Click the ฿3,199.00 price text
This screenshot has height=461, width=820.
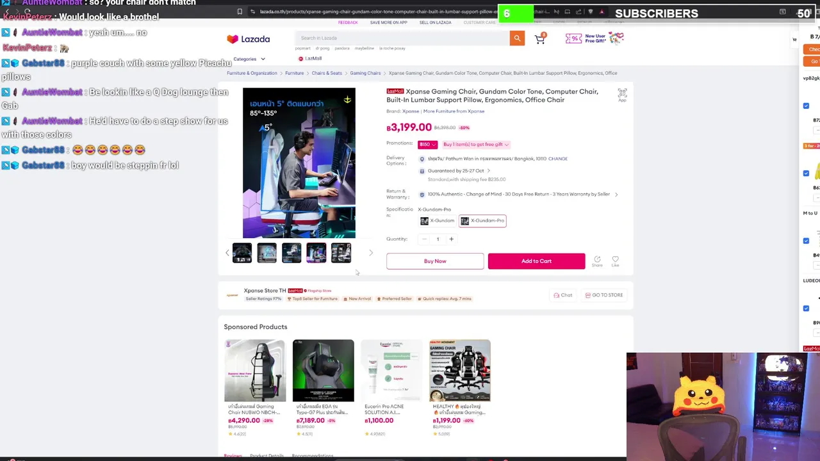click(x=410, y=127)
